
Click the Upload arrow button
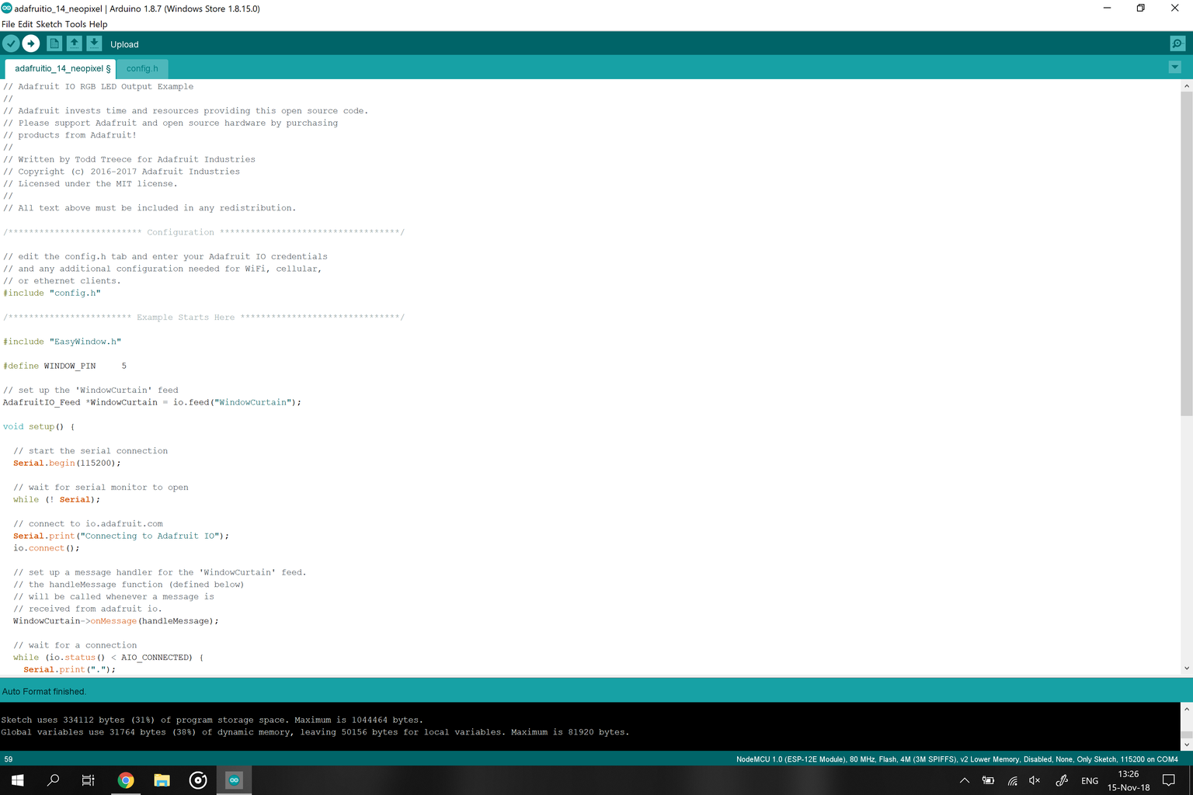[x=31, y=43]
